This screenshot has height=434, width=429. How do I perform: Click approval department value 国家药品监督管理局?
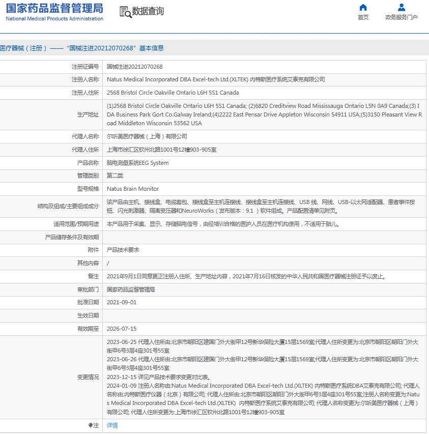click(x=131, y=290)
